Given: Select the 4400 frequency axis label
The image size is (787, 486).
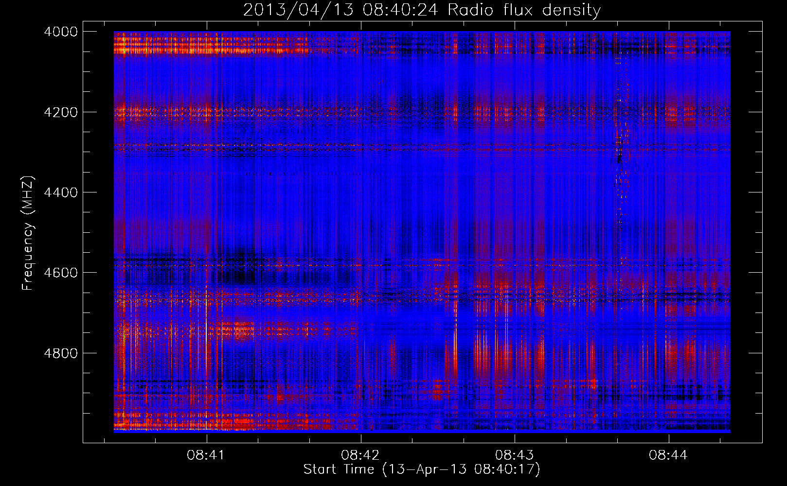Looking at the screenshot, I should [61, 192].
